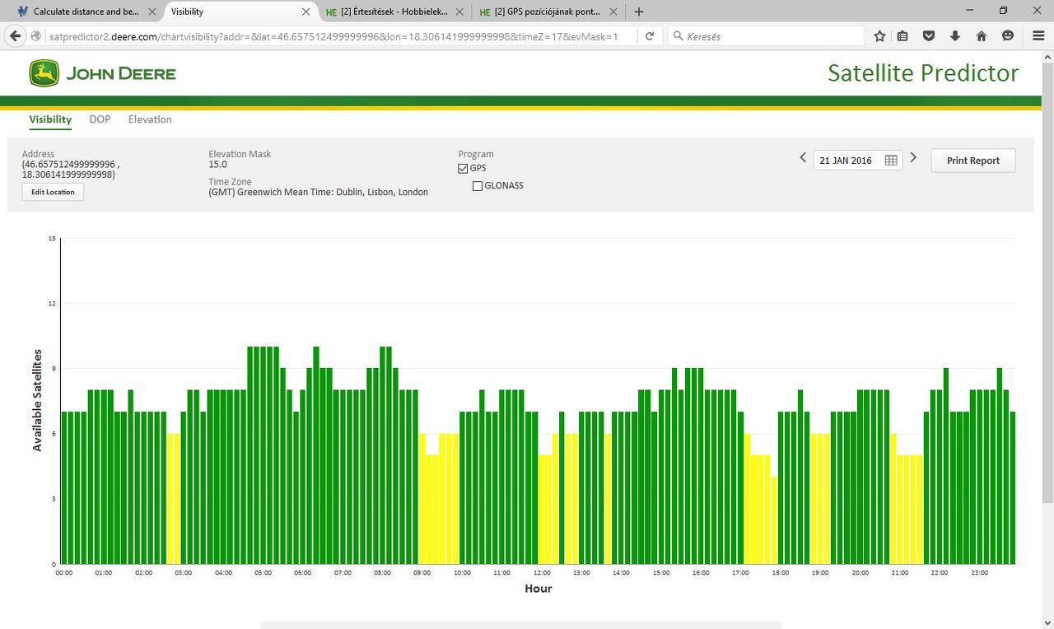1054x629 pixels.
Task: Click the scrollbar down arrow
Action: pyautogui.click(x=1047, y=622)
